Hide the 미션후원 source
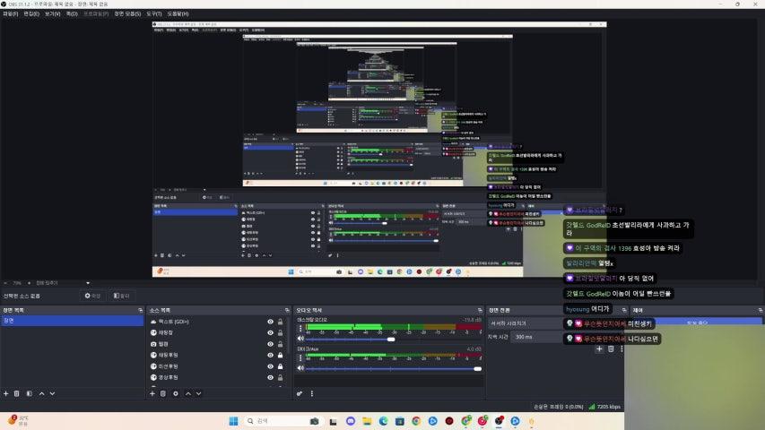This screenshot has height=430, width=765. pyautogui.click(x=270, y=366)
